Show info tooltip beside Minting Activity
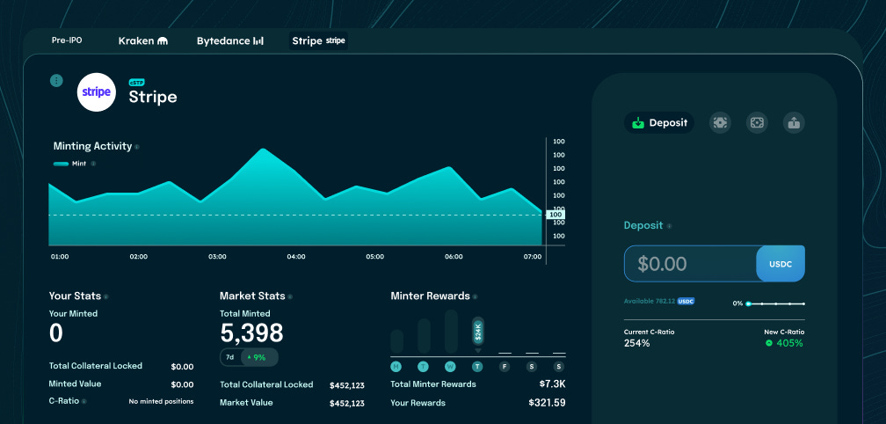The height and width of the screenshot is (424, 886). click(x=137, y=147)
